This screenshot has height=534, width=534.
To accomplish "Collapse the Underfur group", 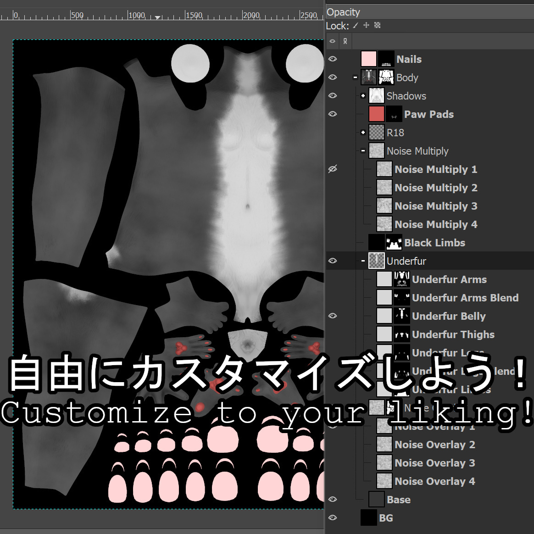I will tap(362, 261).
